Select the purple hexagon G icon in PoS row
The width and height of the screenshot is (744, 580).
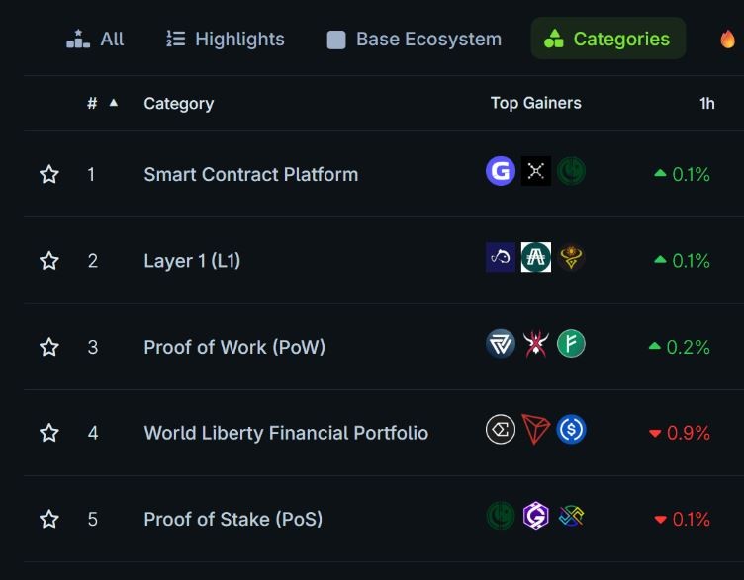[536, 516]
